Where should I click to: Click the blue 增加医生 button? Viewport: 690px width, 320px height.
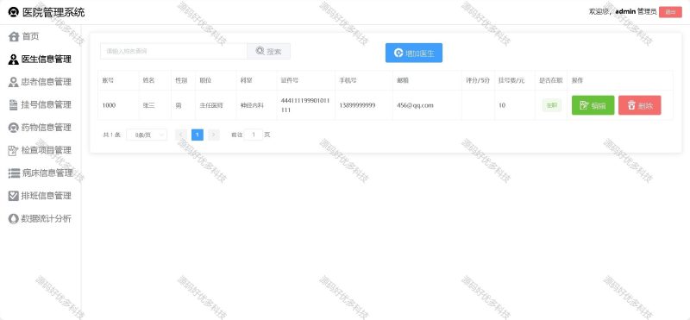coord(414,53)
